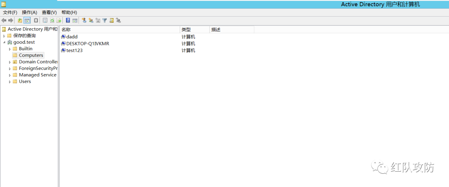The width and height of the screenshot is (449, 187).
Task: Create a new organizational unit icon
Action: pos(98,20)
